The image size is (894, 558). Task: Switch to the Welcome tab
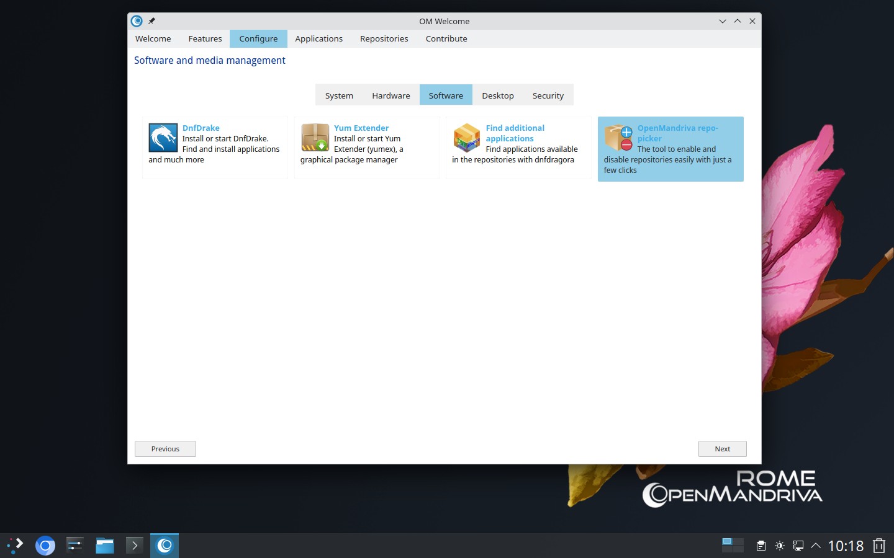[153, 38]
